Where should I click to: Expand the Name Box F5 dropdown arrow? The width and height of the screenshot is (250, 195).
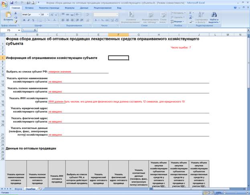point(19,30)
